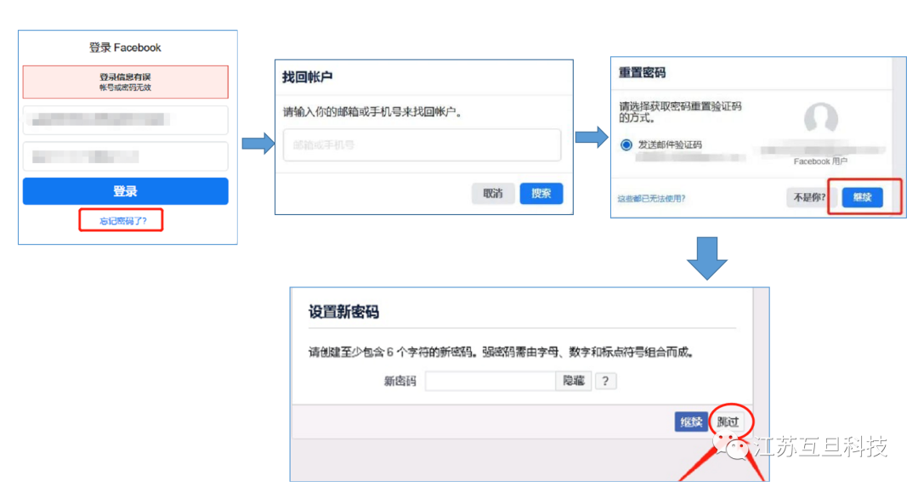
Task: Focus the 邮箱或手机号 input field
Action: tap(422, 145)
